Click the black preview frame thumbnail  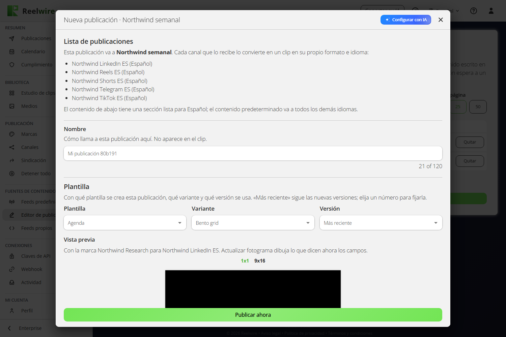(253, 289)
